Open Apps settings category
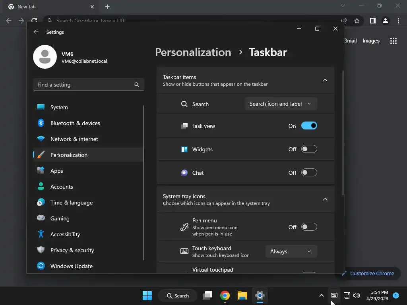The height and width of the screenshot is (305, 407). [88, 171]
